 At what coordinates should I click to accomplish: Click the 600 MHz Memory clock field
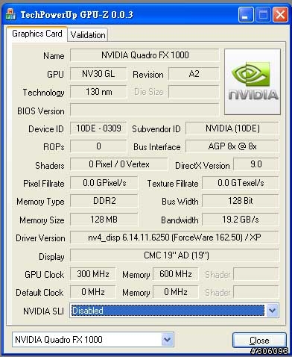click(176, 274)
